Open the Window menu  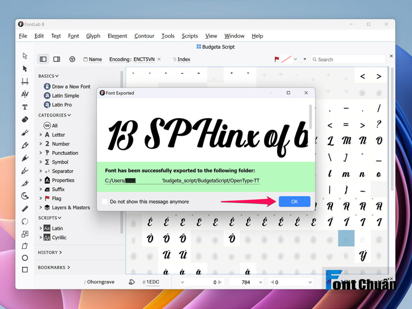click(x=235, y=36)
